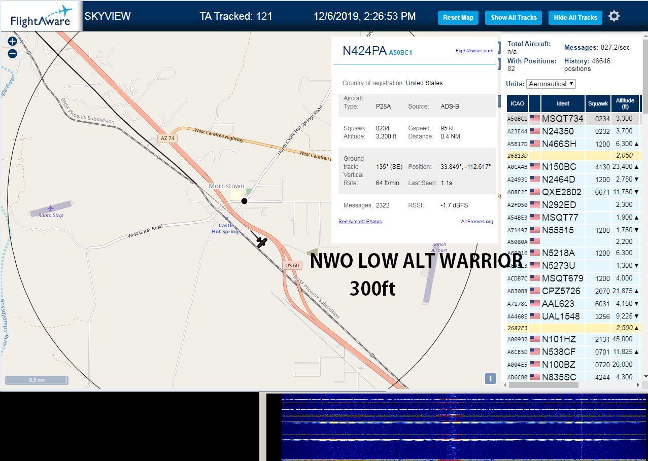Image resolution: width=648 pixels, height=461 pixels.
Task: Click the black receiver location dot
Action: pyautogui.click(x=244, y=201)
